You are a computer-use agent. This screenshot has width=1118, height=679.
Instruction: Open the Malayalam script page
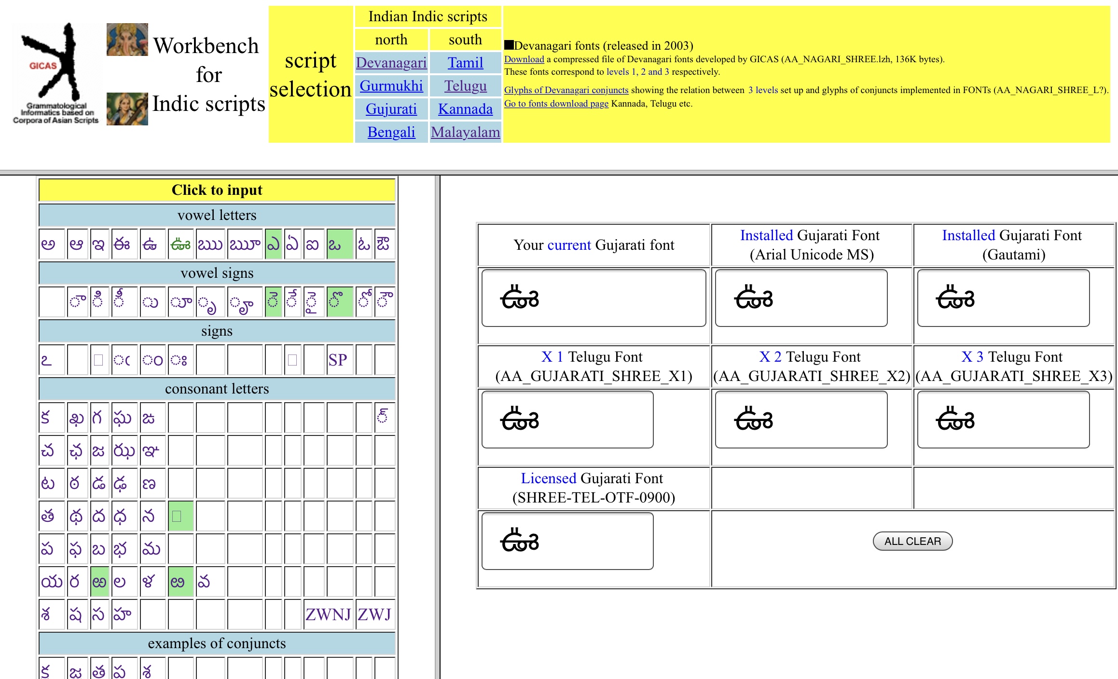(x=465, y=132)
